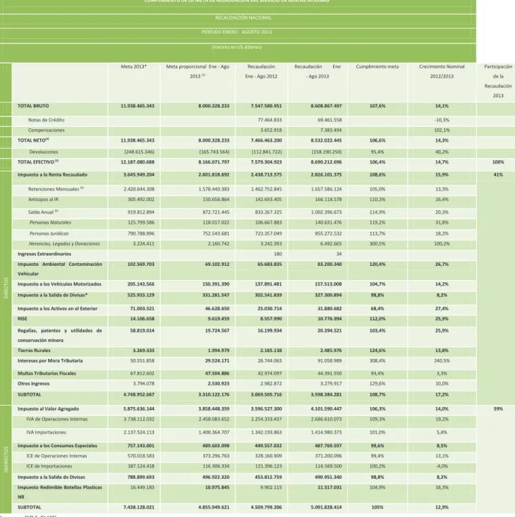Click the 'TOTAL EFECTIVO' row label
The width and height of the screenshot is (515, 517).
[x=37, y=162]
